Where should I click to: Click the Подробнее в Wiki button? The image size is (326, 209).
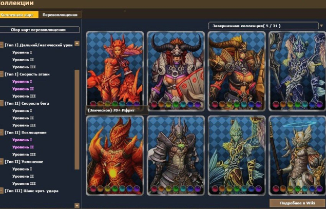pyautogui.click(x=296, y=203)
